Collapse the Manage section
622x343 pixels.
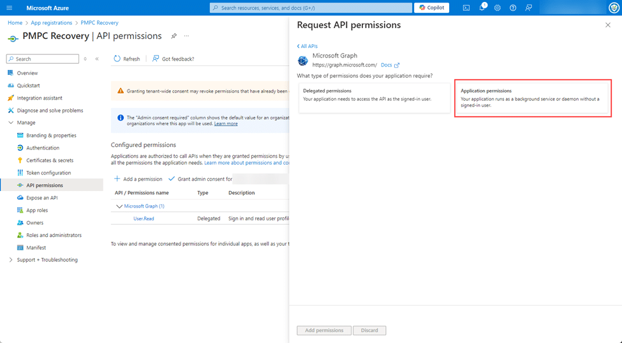point(11,123)
